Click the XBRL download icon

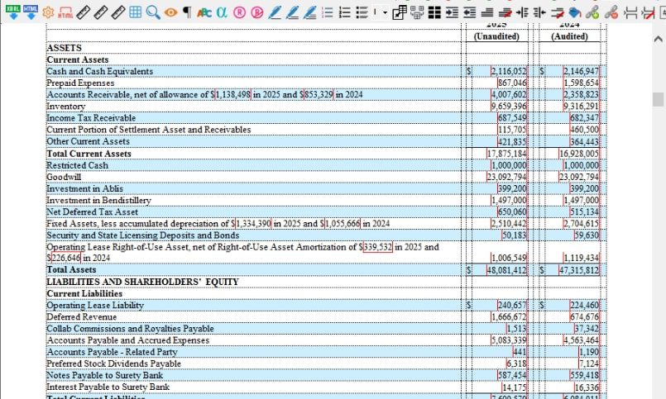coord(13,11)
